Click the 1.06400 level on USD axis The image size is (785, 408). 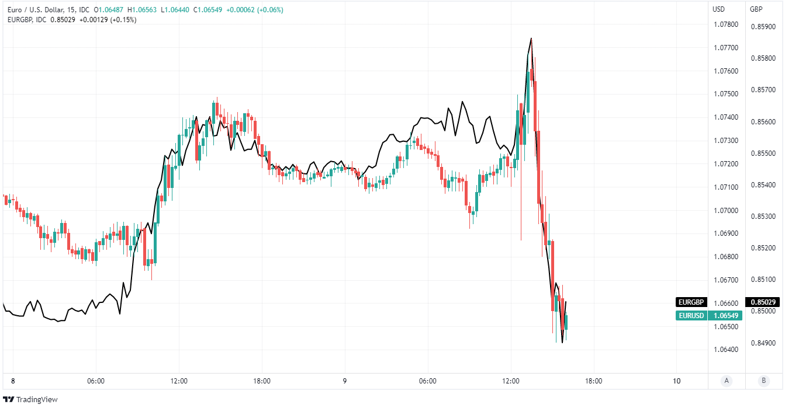coord(725,350)
